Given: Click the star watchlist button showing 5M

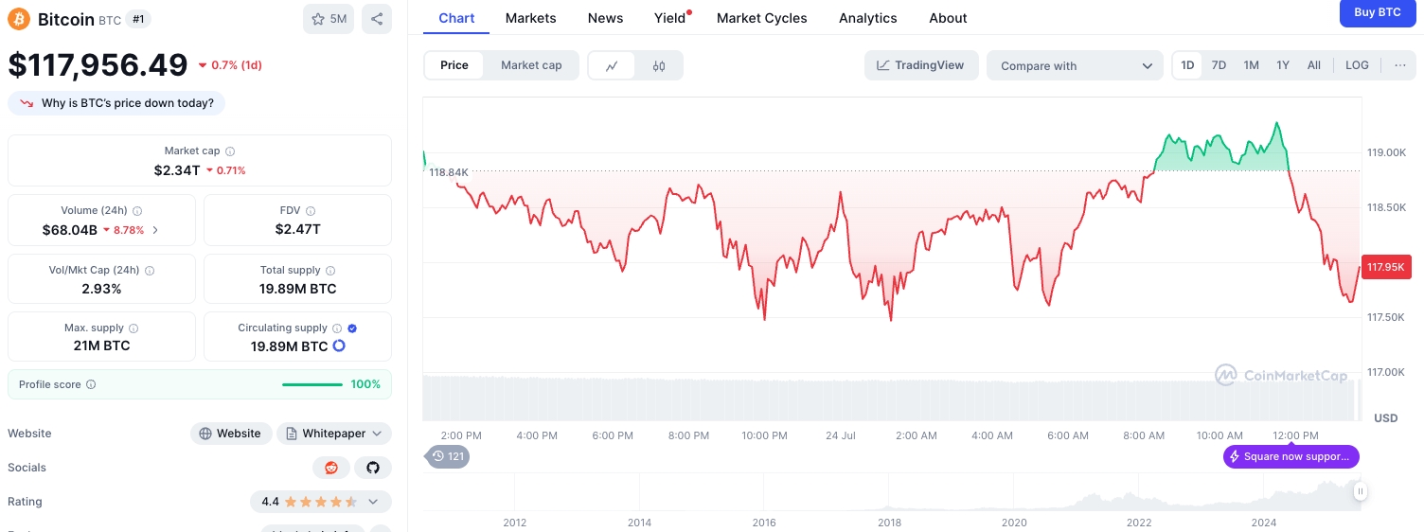Looking at the screenshot, I should 329,19.
